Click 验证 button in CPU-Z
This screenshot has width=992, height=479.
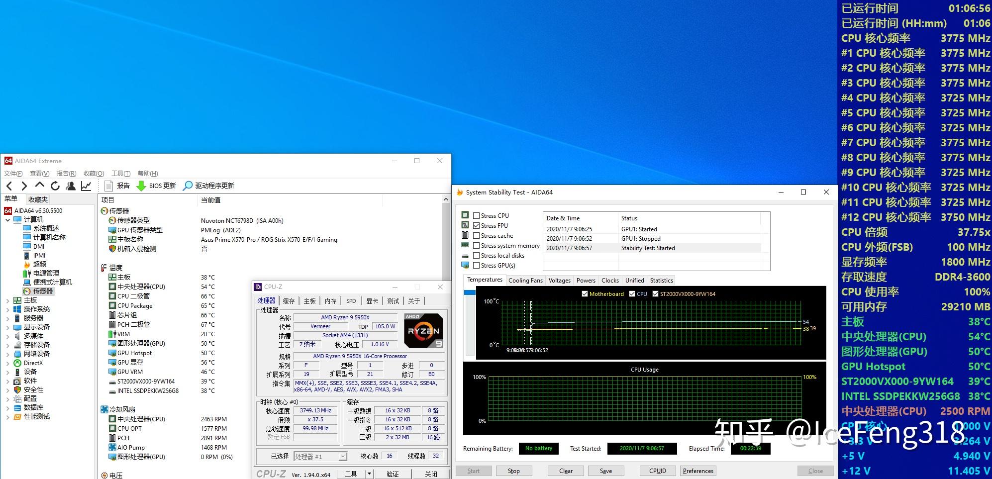393,474
